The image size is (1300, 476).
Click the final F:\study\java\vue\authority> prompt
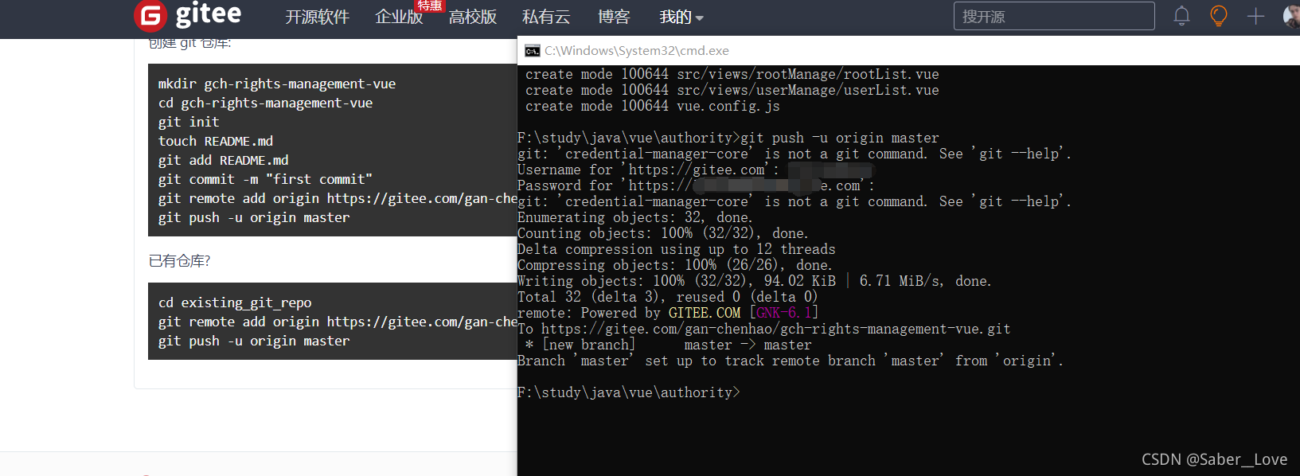(x=629, y=392)
